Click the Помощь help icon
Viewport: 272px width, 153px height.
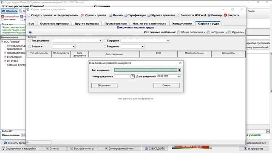(209, 15)
